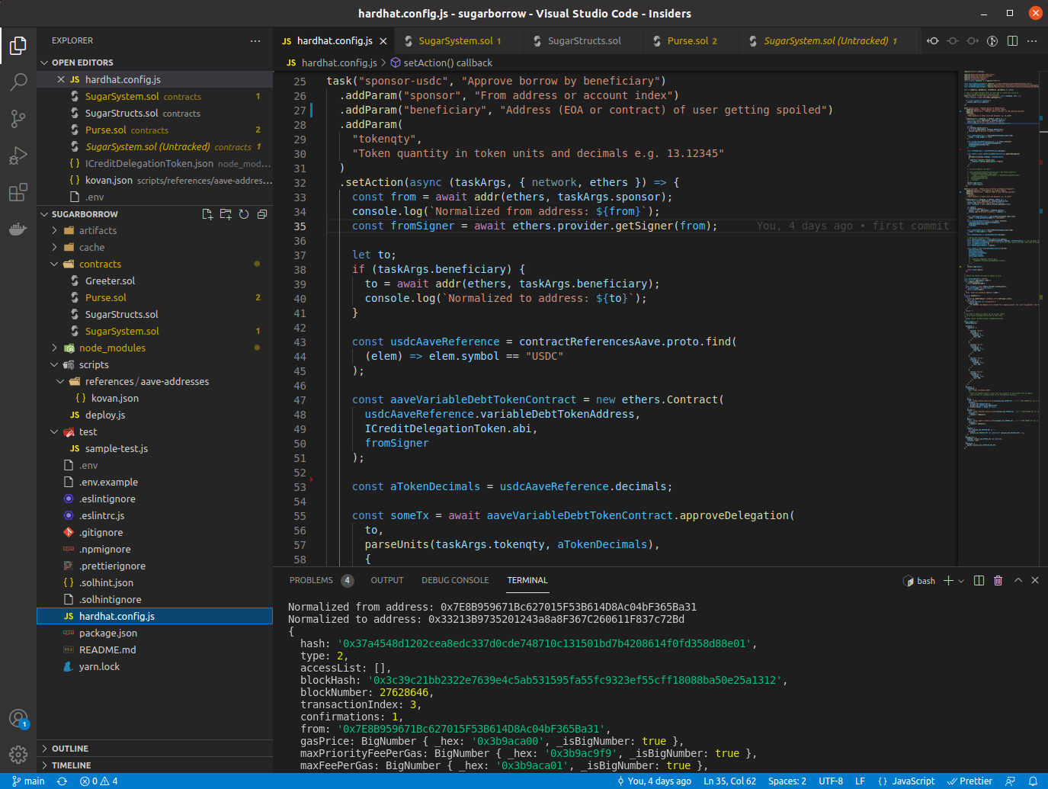Open Greeter.sol in contracts folder

(110, 281)
